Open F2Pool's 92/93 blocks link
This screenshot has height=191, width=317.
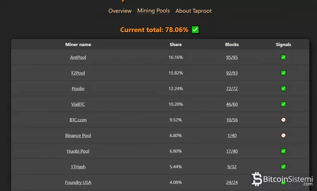(x=232, y=73)
